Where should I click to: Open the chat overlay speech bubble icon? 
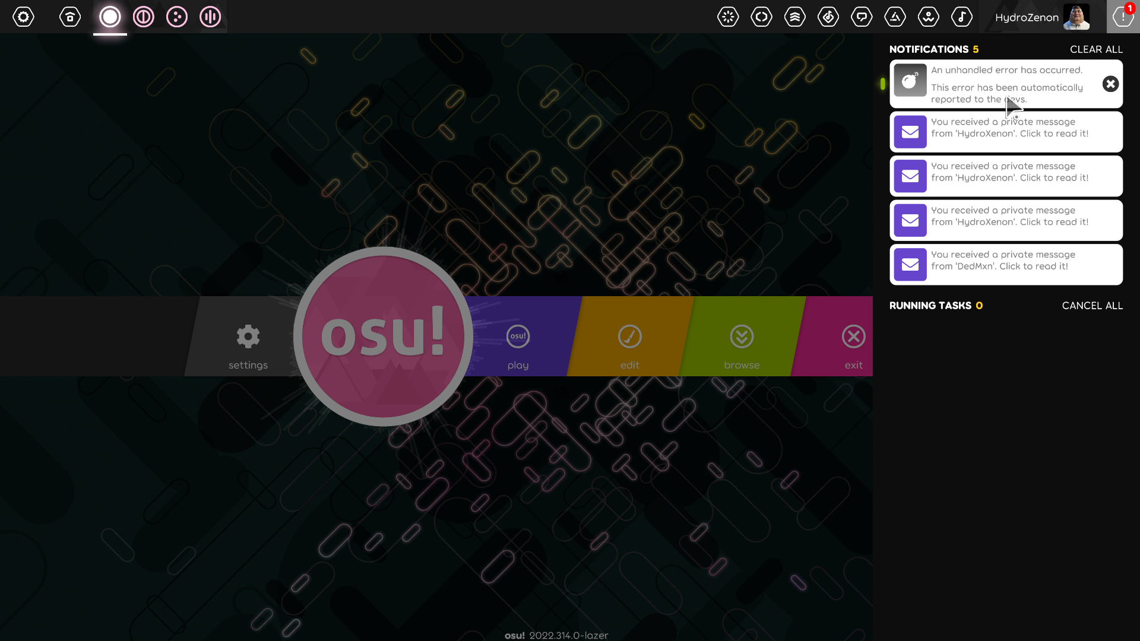click(862, 17)
